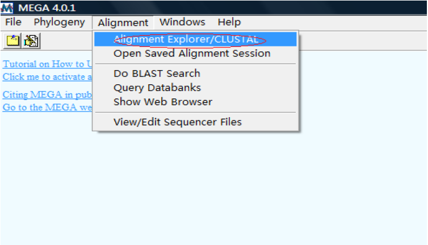Click the MEGA 4.0.1 title bar text
This screenshot has height=245, width=428.
coord(47,8)
